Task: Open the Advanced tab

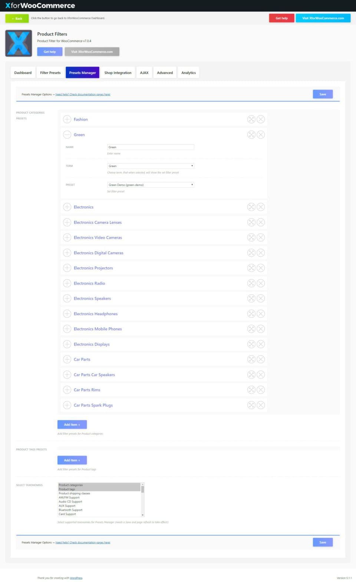Action: tap(165, 73)
